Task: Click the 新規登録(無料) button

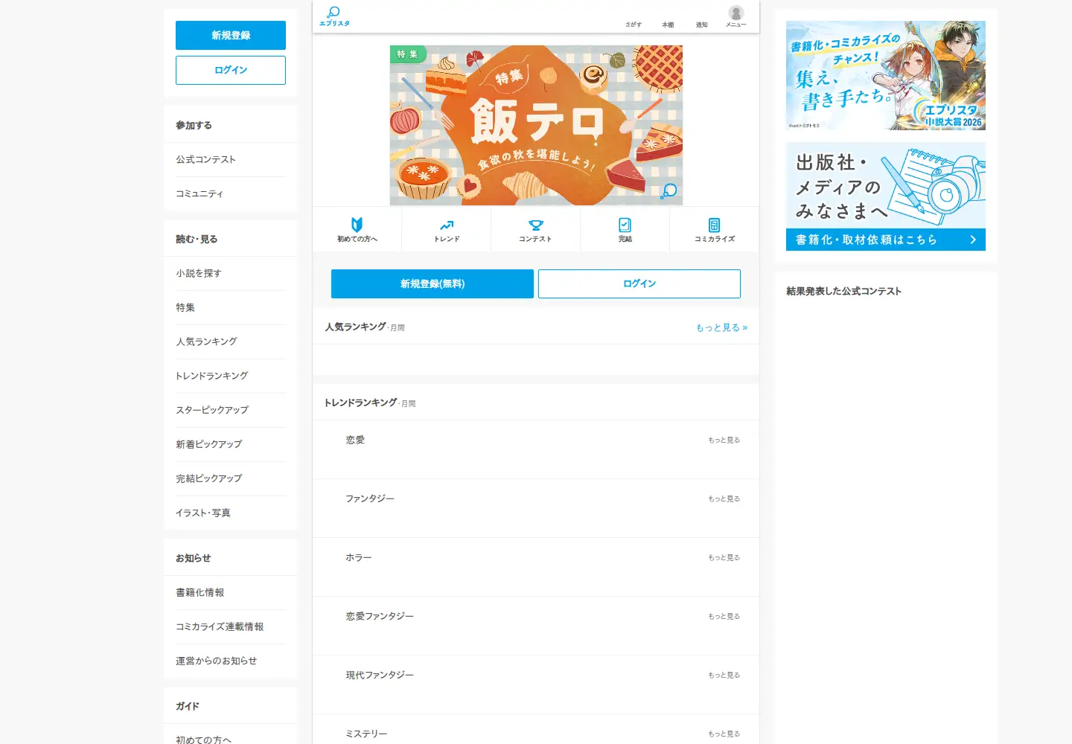Action: [x=433, y=283]
